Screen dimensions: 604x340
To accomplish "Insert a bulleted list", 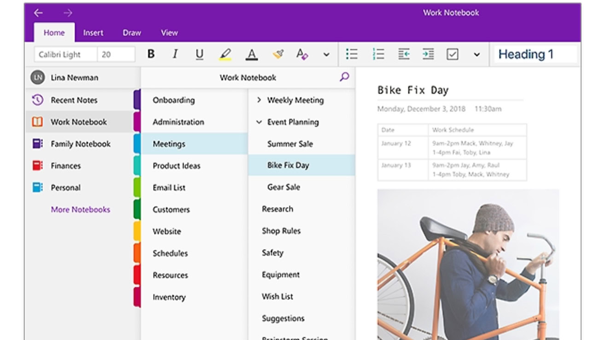I will tap(352, 54).
